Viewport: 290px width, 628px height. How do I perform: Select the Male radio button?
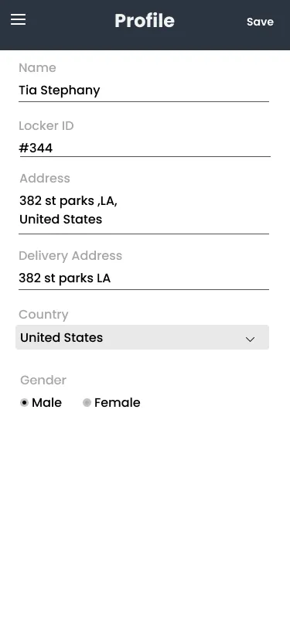25,402
